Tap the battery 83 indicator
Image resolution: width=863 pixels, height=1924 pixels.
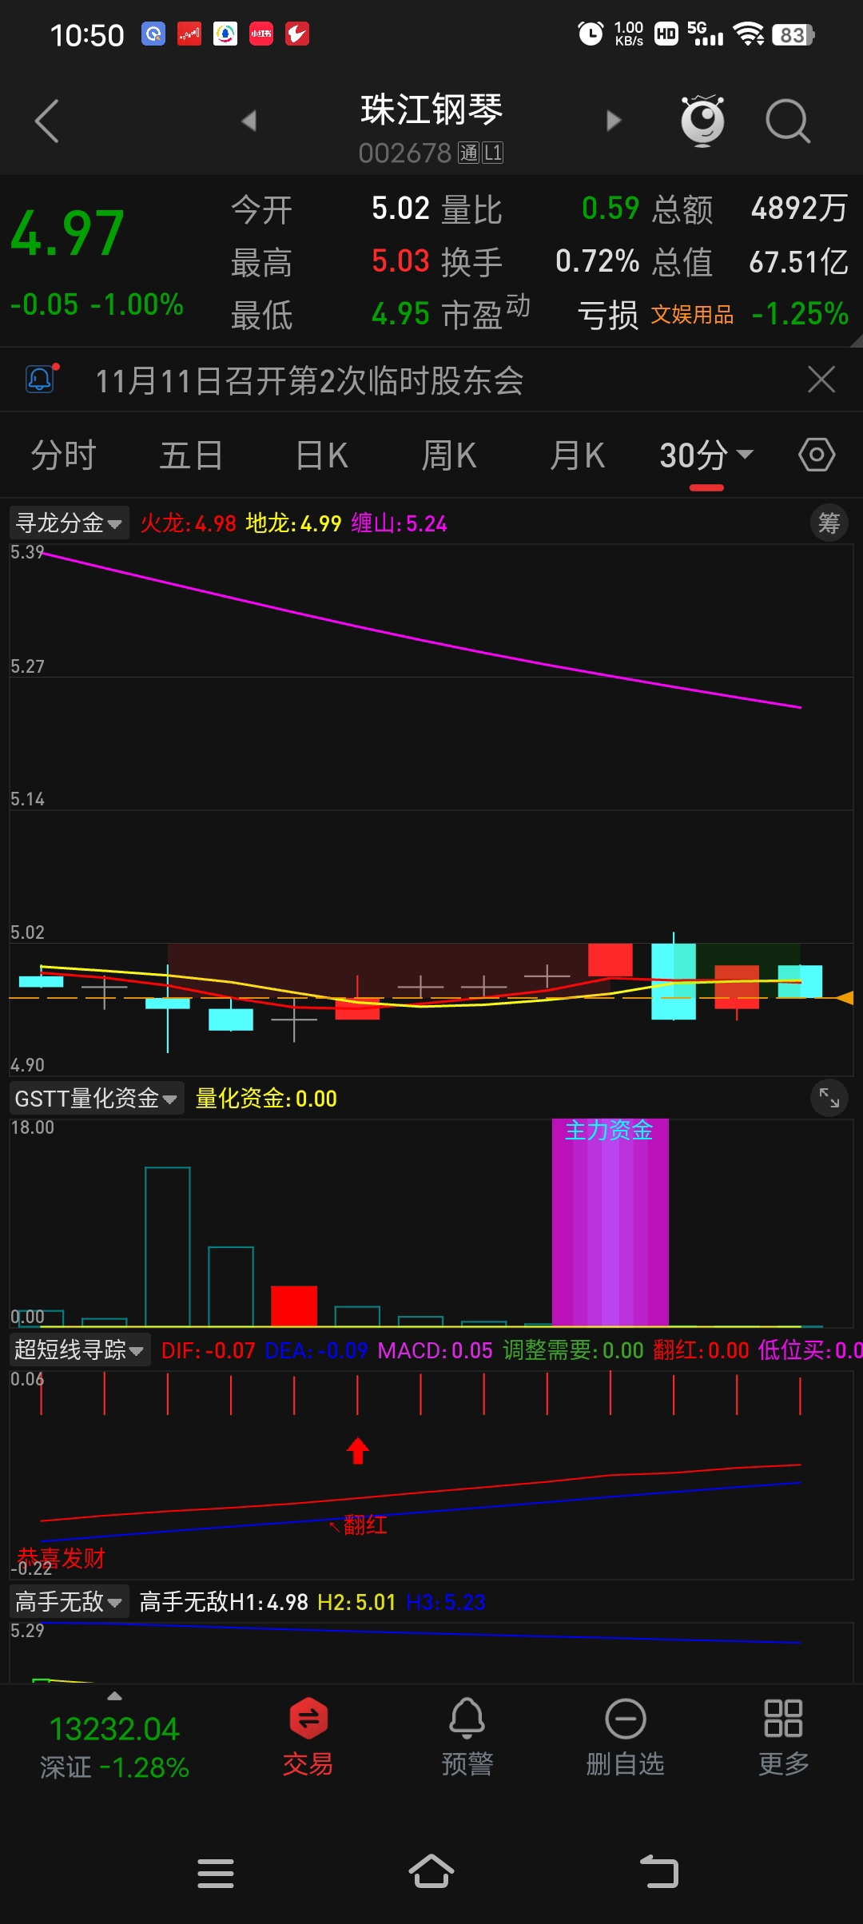pos(793,34)
